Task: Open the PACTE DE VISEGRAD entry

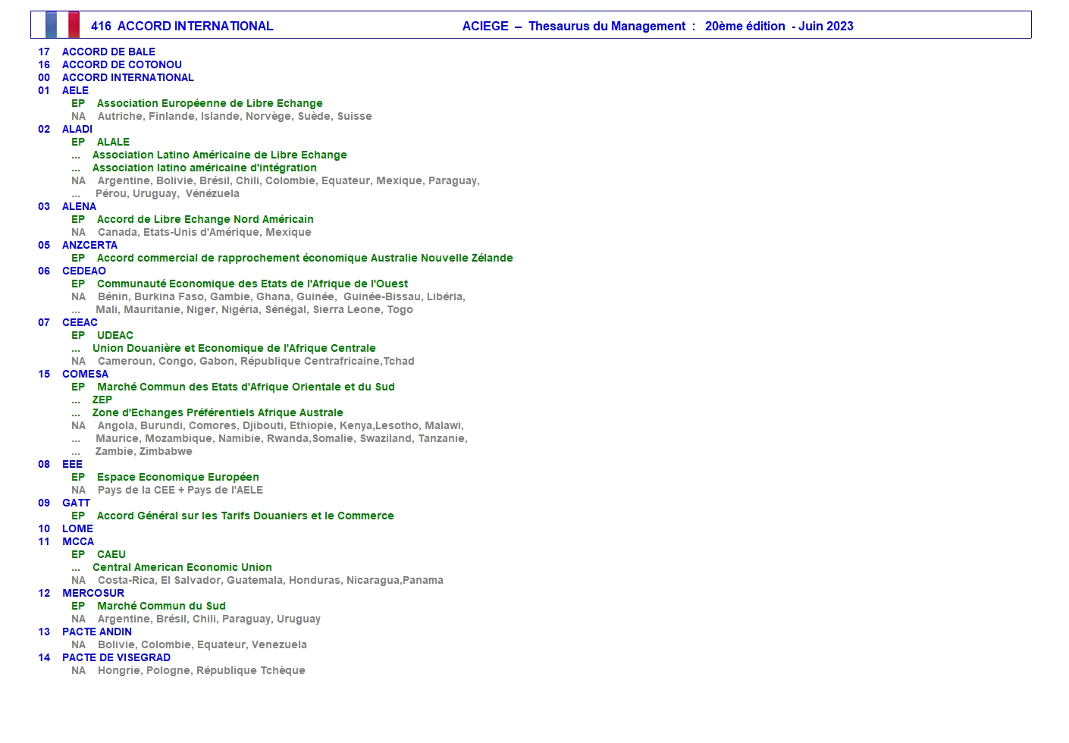Action: pyautogui.click(x=116, y=657)
